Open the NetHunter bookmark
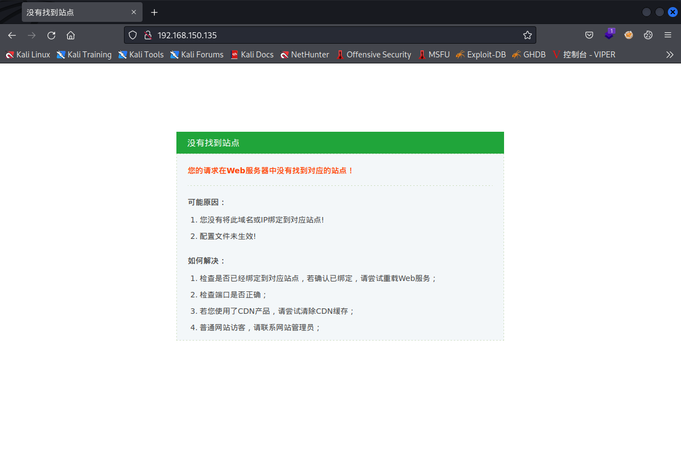This screenshot has height=451, width=681. click(x=305, y=55)
